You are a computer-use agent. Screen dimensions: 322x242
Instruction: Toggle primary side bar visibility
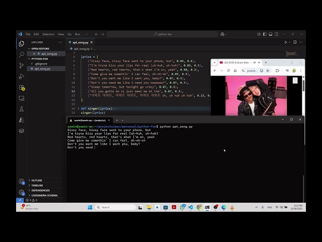(265, 34)
